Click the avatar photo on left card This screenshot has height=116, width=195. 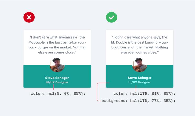click(x=57, y=65)
